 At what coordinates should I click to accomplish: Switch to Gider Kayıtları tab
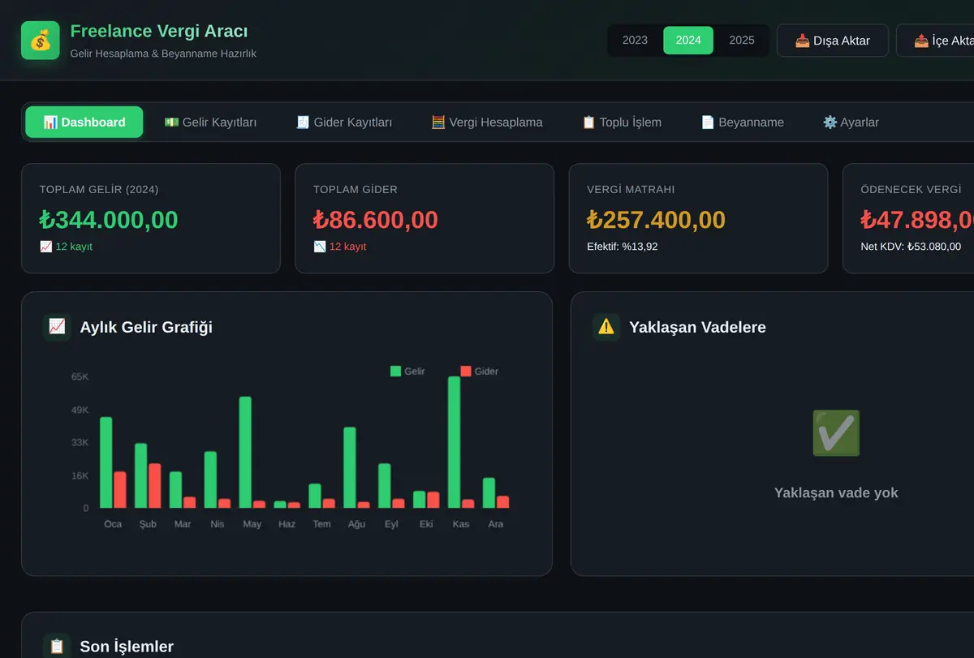(x=344, y=122)
